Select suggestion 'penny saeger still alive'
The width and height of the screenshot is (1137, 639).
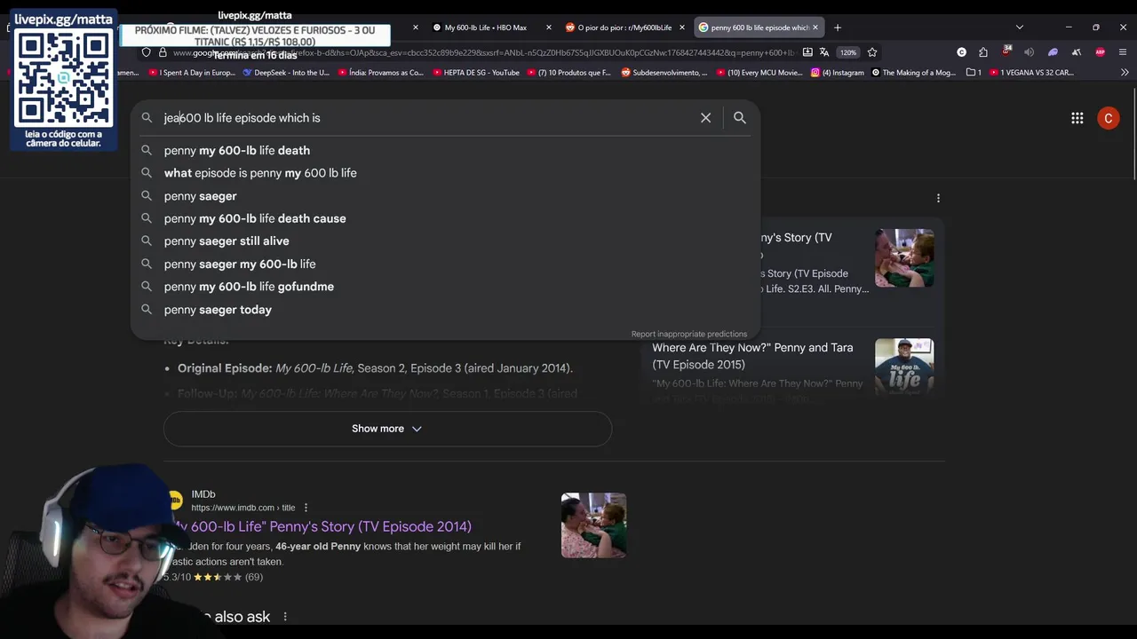click(x=445, y=241)
